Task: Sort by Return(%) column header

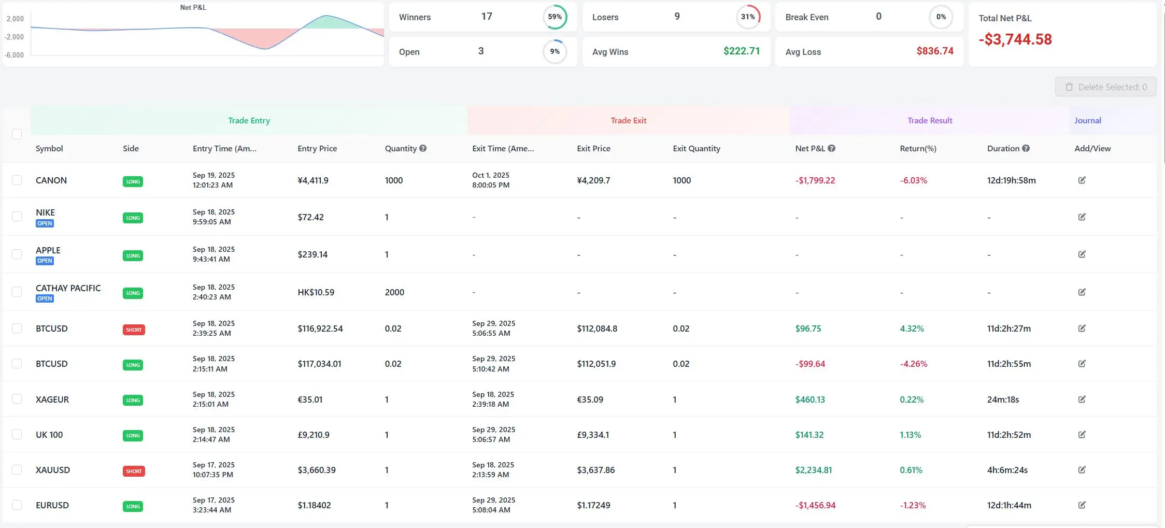Action: pos(918,149)
